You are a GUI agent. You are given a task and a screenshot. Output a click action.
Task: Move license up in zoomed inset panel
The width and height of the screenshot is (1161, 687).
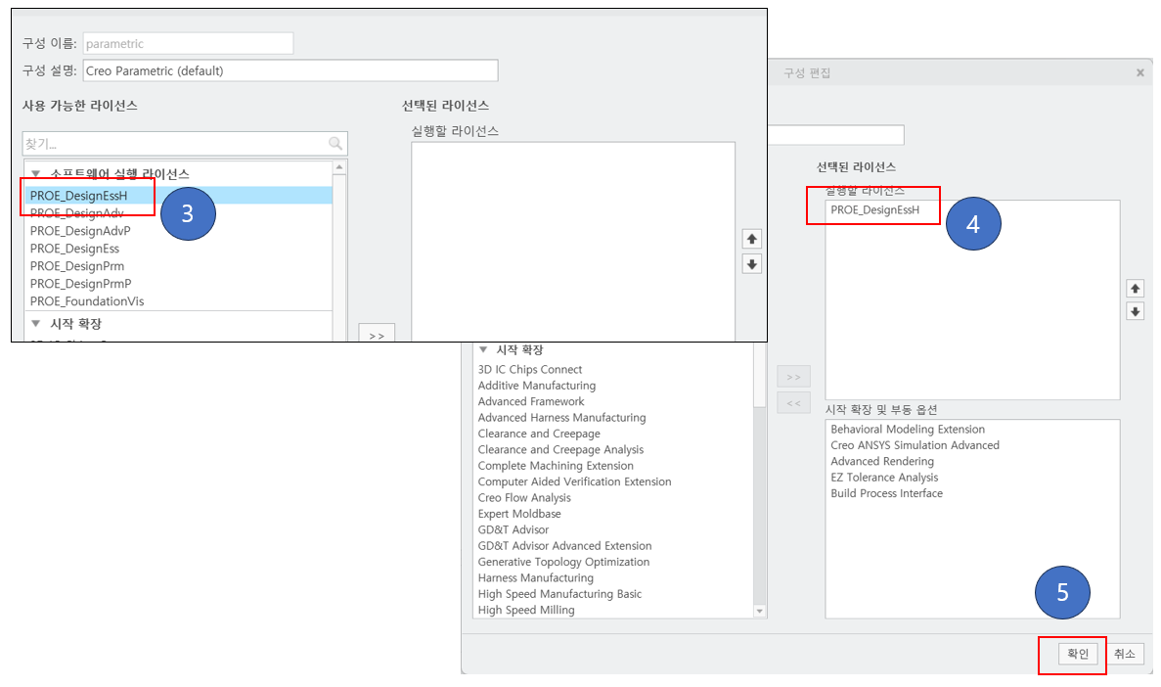751,239
